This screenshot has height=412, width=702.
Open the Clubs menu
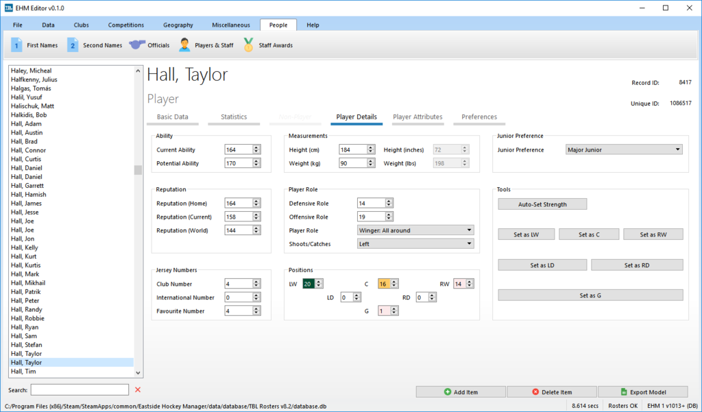[81, 25]
